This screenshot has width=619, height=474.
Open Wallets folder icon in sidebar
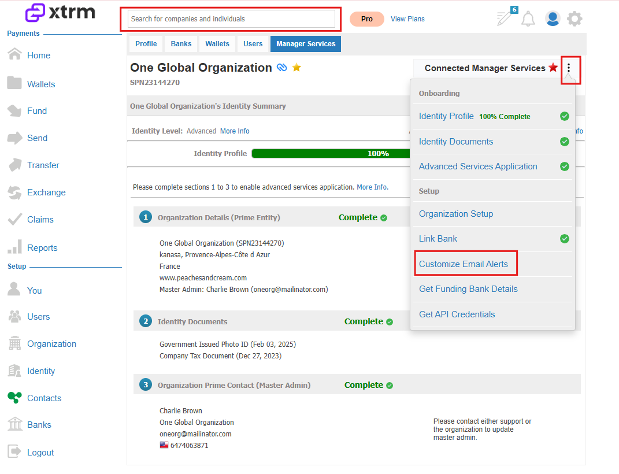(x=14, y=83)
